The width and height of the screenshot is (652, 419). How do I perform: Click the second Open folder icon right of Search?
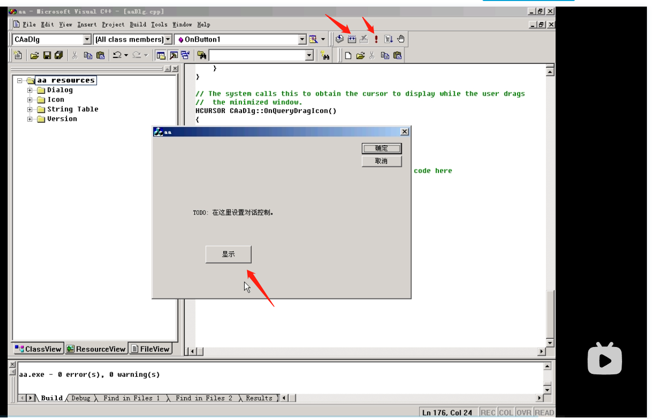click(x=360, y=55)
